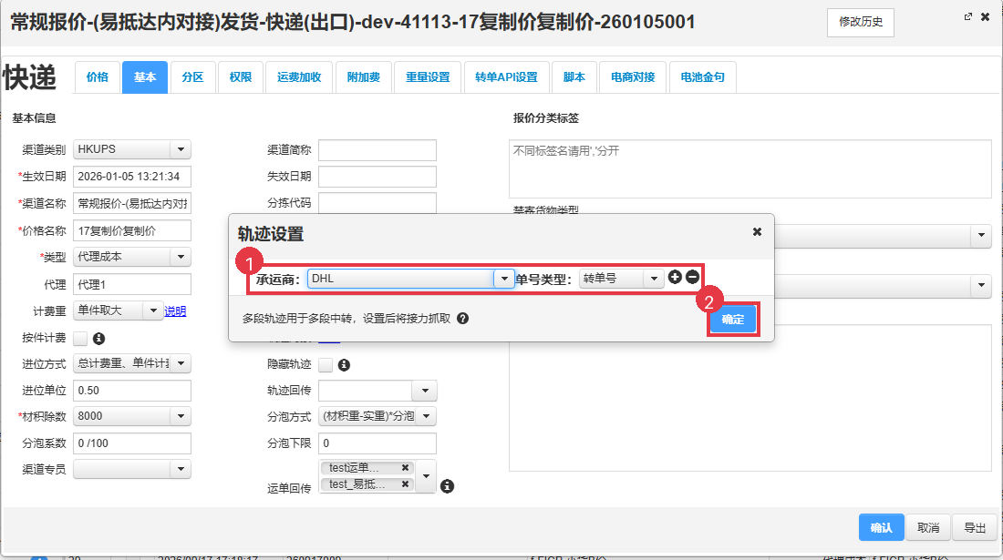Focus the 代理 input field

132,284
